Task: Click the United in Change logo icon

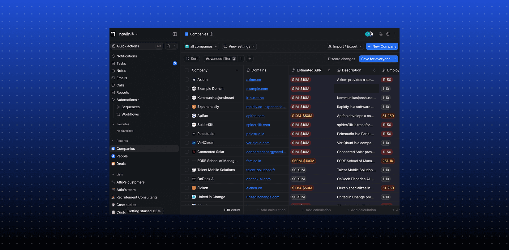Action: 194,197
